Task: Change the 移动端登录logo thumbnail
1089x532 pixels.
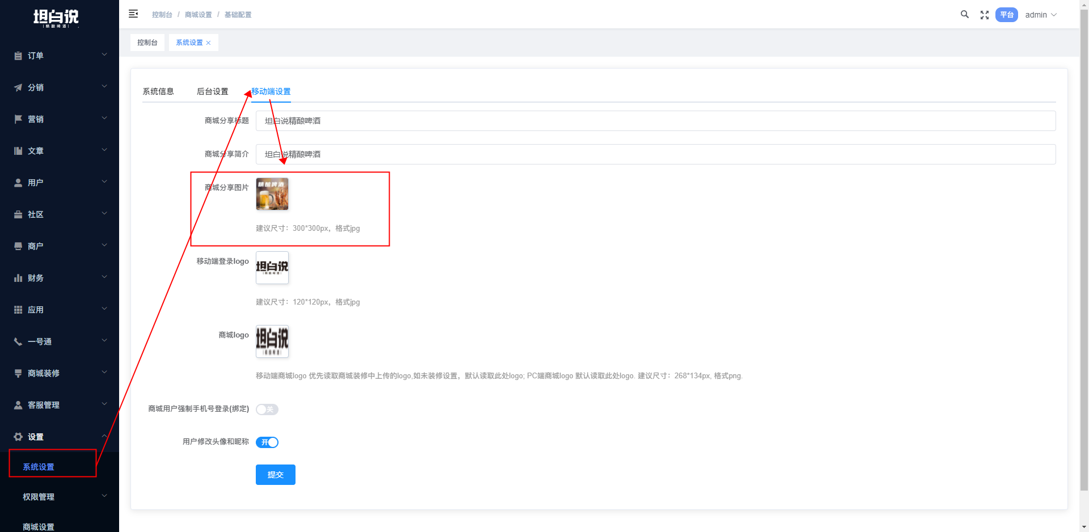Action: click(272, 268)
